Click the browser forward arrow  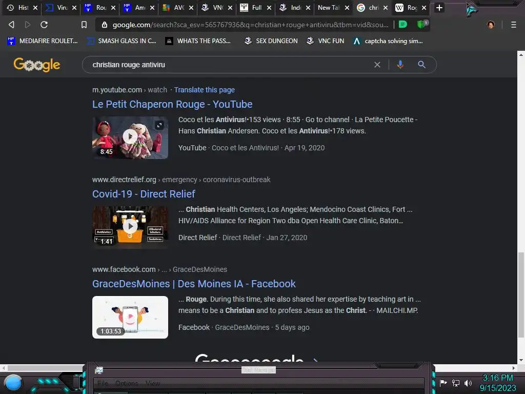coord(28,25)
